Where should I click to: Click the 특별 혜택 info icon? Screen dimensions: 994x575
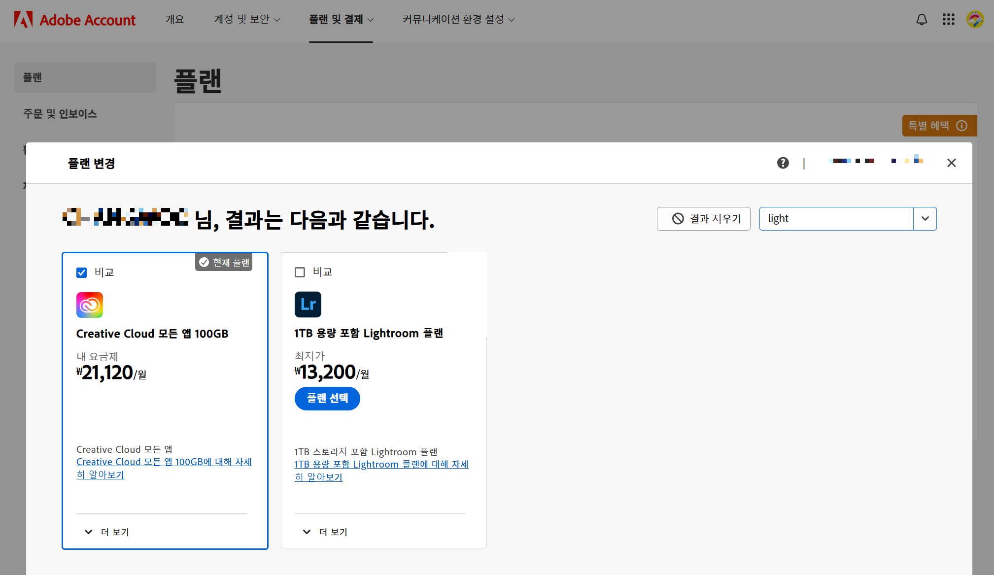pos(961,126)
